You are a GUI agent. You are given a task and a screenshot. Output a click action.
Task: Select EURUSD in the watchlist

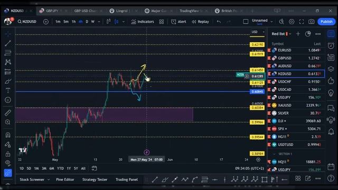coord(296,50)
